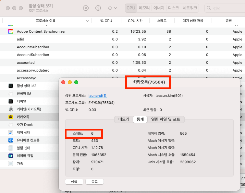Click the 사용자 value teasun.kim(501)
This screenshot has width=245, height=193.
pos(169,96)
